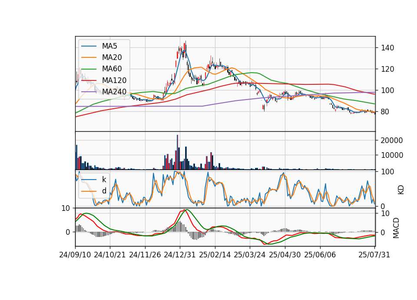
Task: Click the 140 price axis label
Action: pyautogui.click(x=387, y=48)
